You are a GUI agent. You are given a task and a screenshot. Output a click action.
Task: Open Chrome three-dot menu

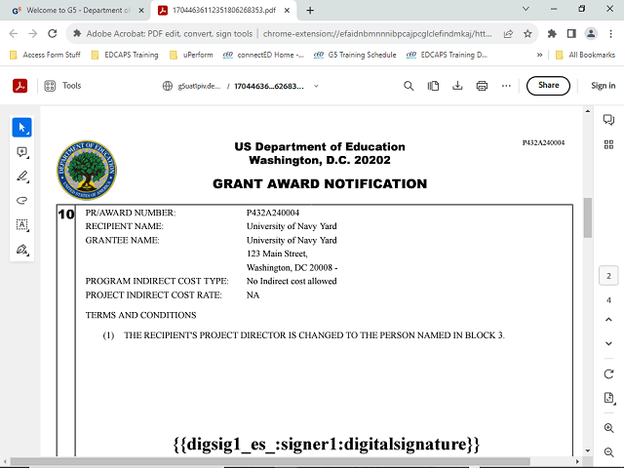[x=610, y=34]
